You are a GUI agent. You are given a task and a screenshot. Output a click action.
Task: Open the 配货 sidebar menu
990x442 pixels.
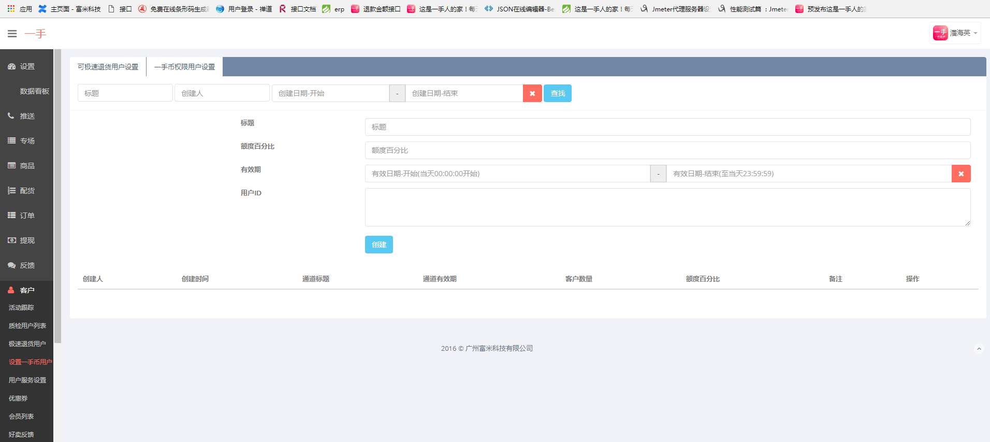pyautogui.click(x=26, y=191)
